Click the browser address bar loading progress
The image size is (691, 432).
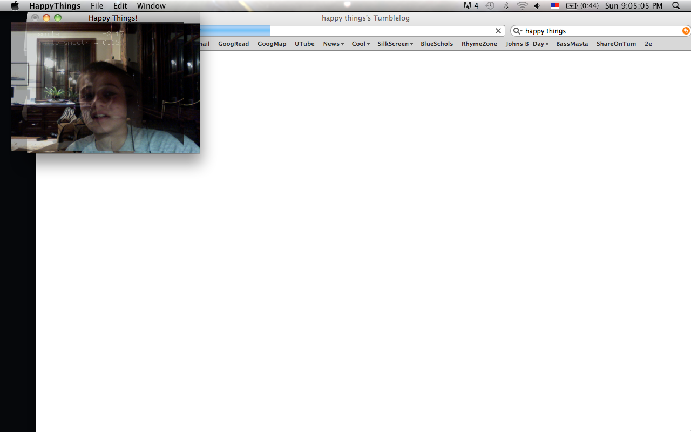235,31
